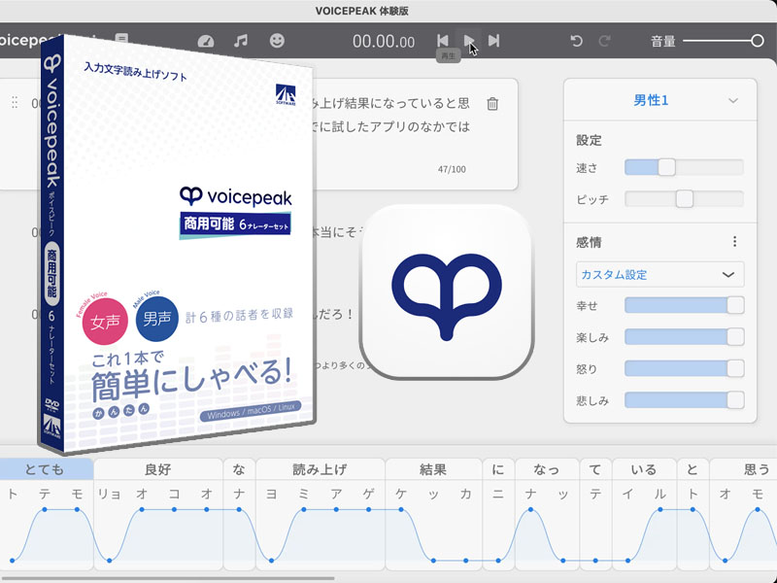
Task: Click the 47/100 character count
Action: [x=452, y=169]
